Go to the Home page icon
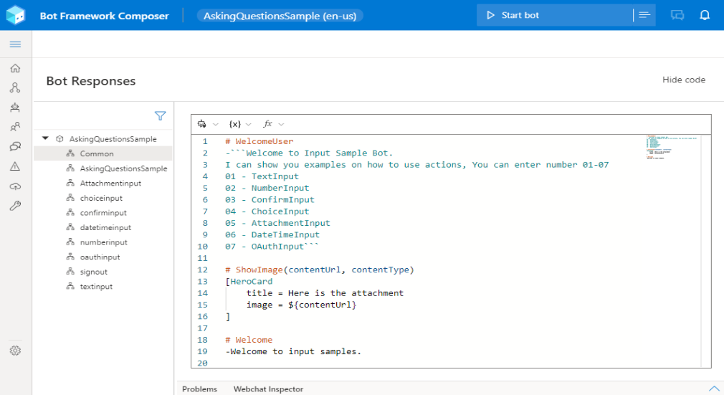 15,68
